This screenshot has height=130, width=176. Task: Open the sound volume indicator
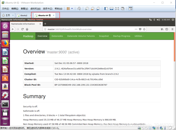158,20
